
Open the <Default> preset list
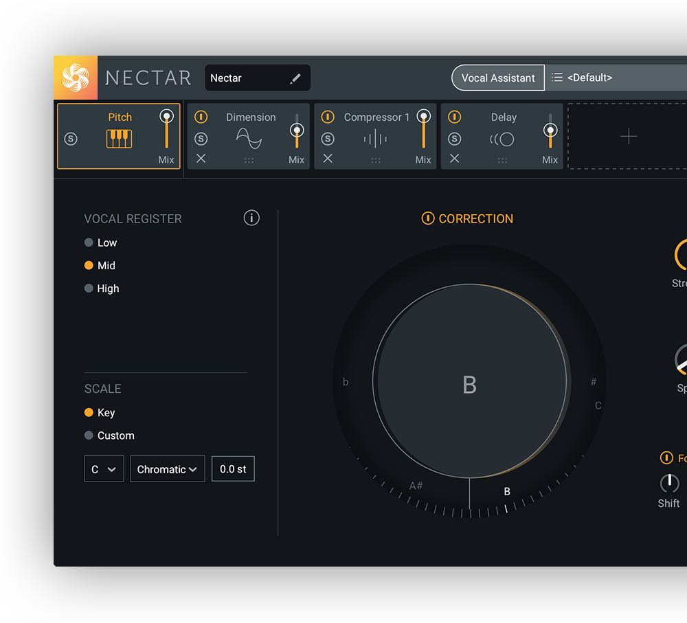tap(618, 78)
